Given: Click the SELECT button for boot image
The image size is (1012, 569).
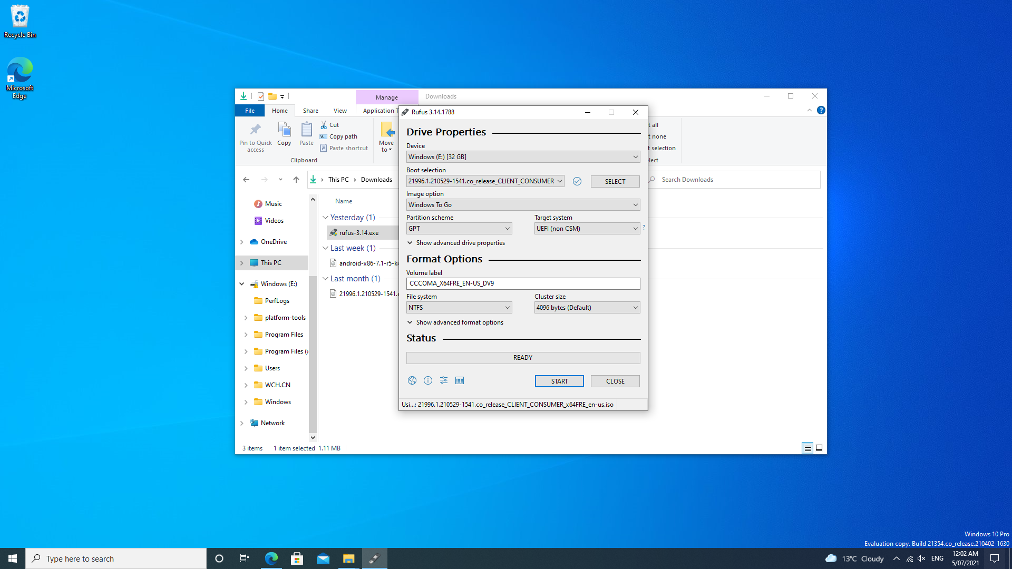Looking at the screenshot, I should coord(615,181).
